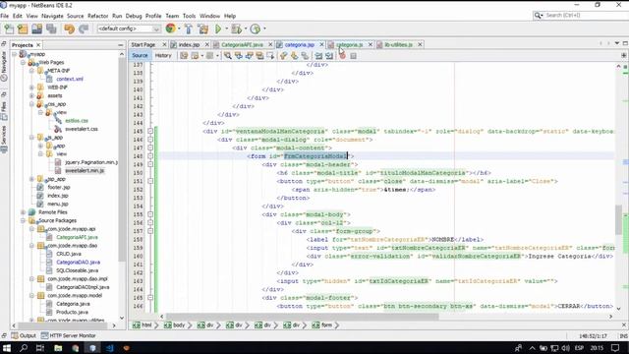Switch to the lib-utilities.js tab
Image resolution: width=629 pixels, height=354 pixels.
pos(398,45)
